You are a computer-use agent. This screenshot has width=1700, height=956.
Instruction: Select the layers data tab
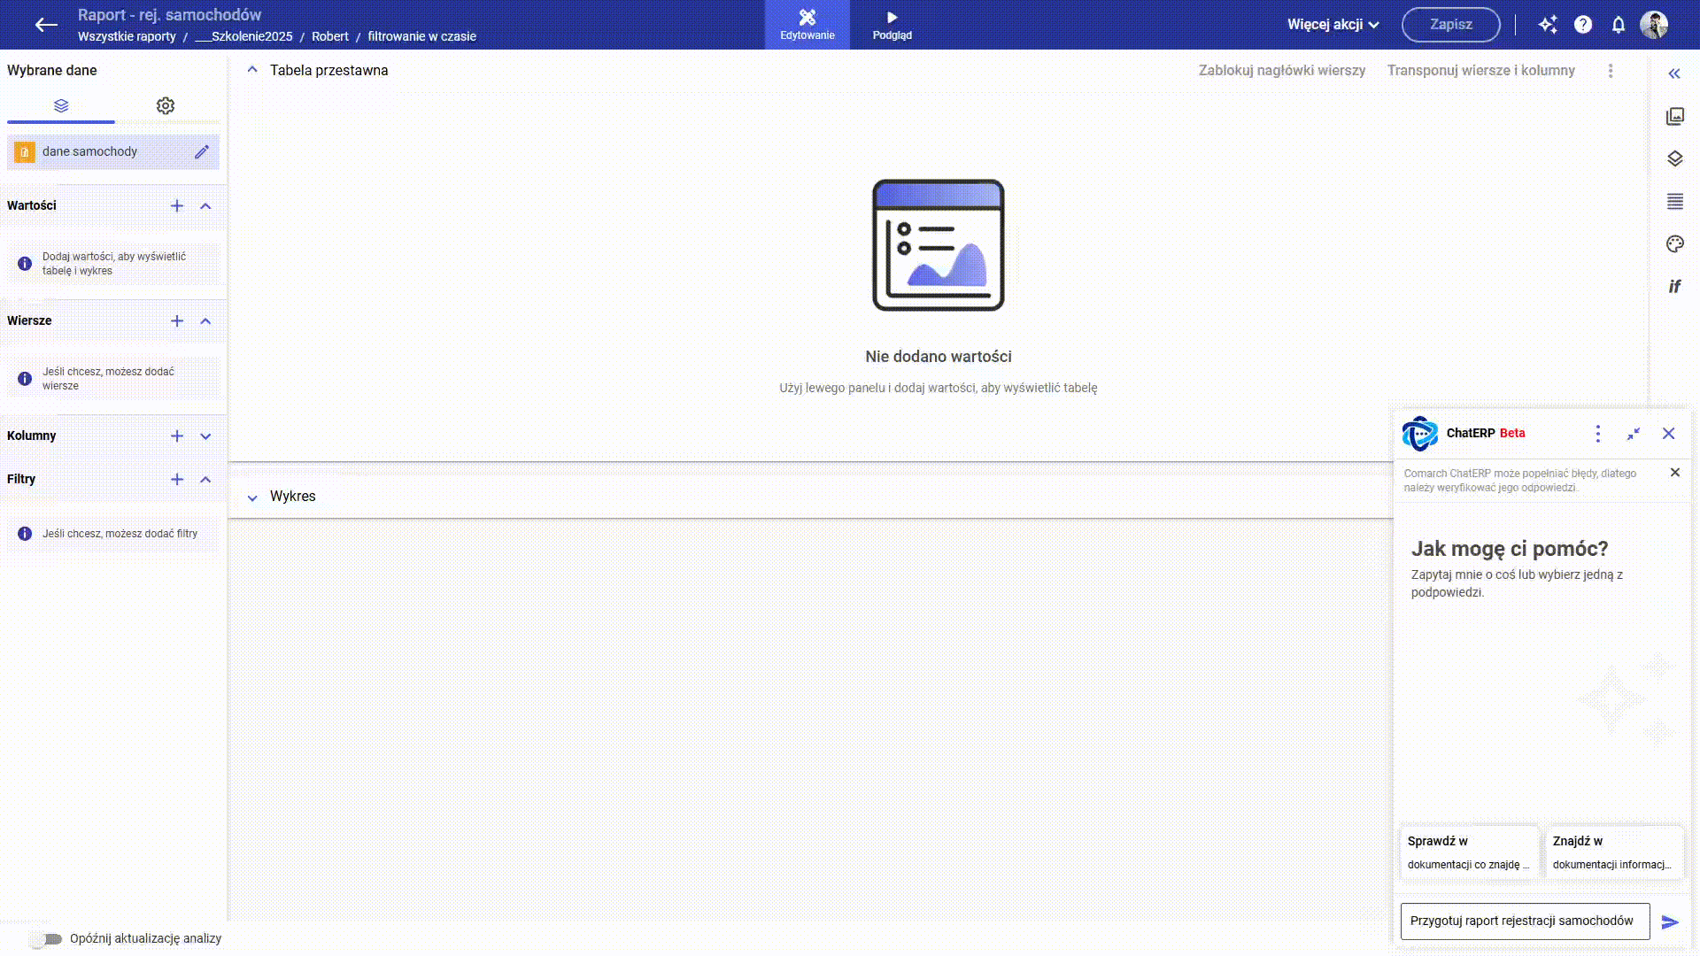point(61,106)
